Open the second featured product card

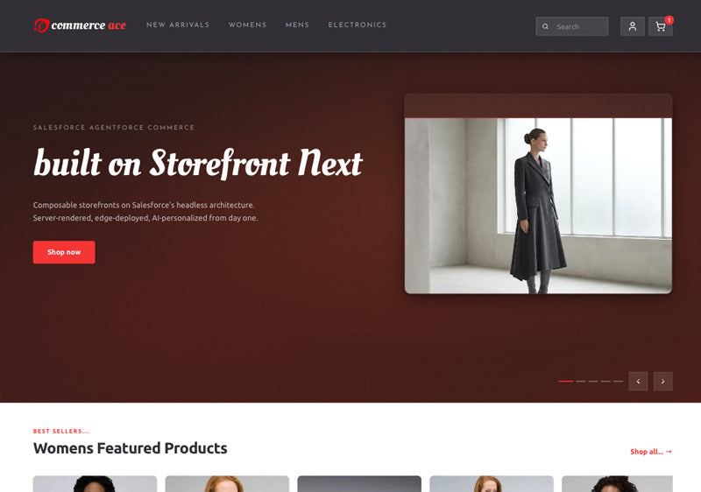click(x=227, y=484)
